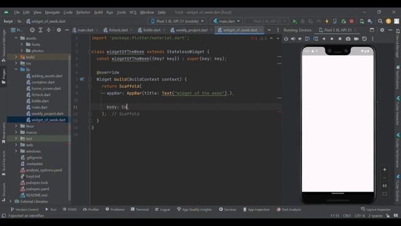The width and height of the screenshot is (401, 226).
Task: Open the VCS menu
Action: 133,13
